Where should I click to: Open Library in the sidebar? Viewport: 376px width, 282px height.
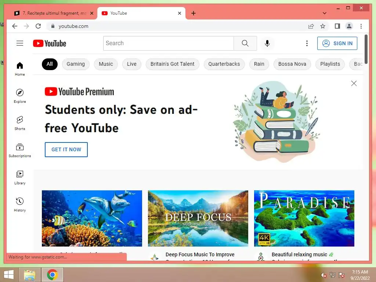tap(20, 177)
